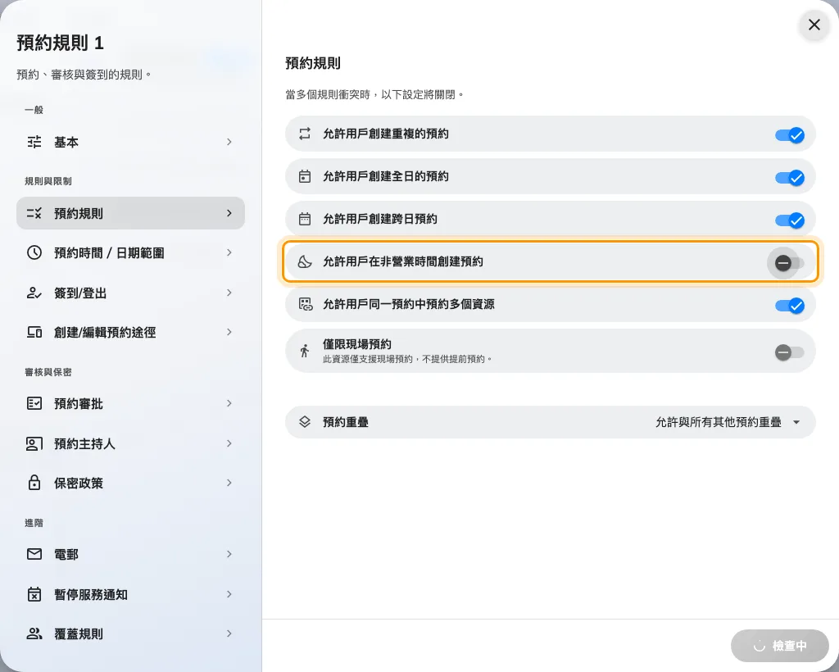Expand the 電郵 chevron
Screen dimensions: 839x672
[x=229, y=554]
